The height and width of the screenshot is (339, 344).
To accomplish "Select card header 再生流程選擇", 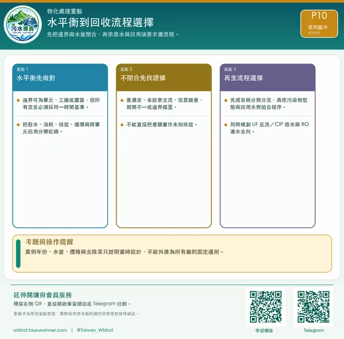I will tap(243, 78).
